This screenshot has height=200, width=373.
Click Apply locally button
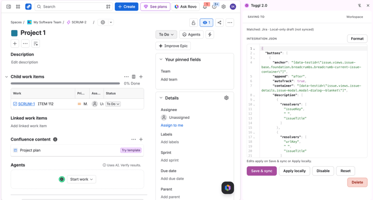point(295,171)
